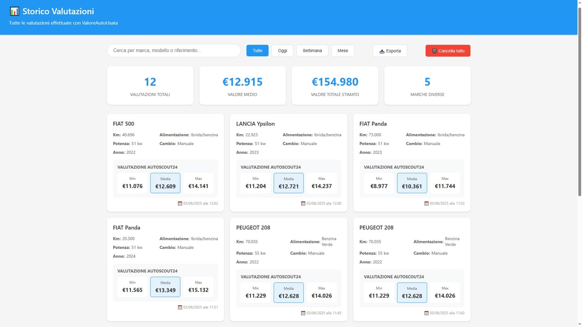The height and width of the screenshot is (327, 582).
Task: Click Km 40.696 in FIAT 500 card
Action: point(124,135)
